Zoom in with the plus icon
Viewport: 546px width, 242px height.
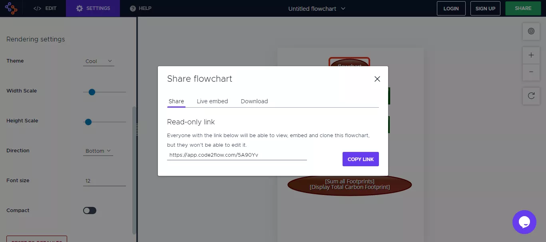pos(531,55)
